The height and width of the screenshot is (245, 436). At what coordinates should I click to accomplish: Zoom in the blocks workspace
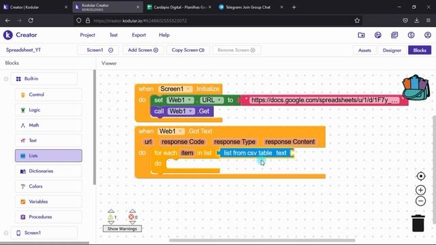[x=421, y=190]
